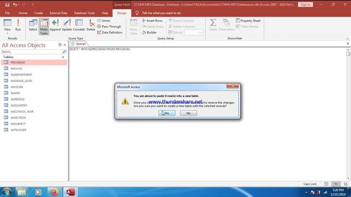Open the Create ribbon tab
The width and height of the screenshot is (351, 197).
coord(38,13)
